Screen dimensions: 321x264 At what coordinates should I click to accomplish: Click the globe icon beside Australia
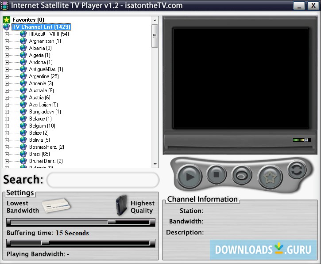point(23,90)
